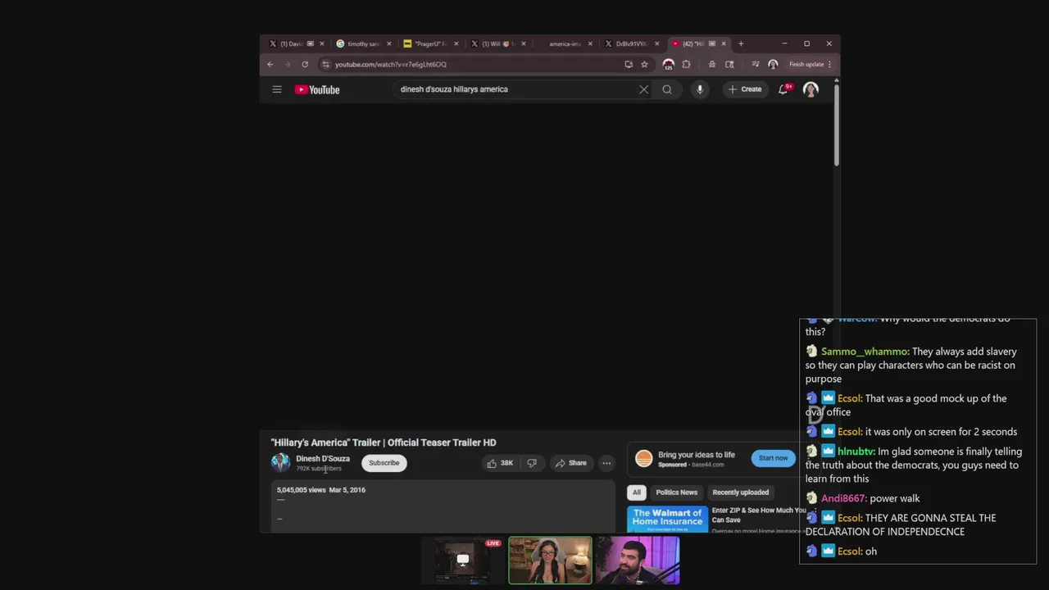Select the Recently uploaded filter chip

coord(740,492)
